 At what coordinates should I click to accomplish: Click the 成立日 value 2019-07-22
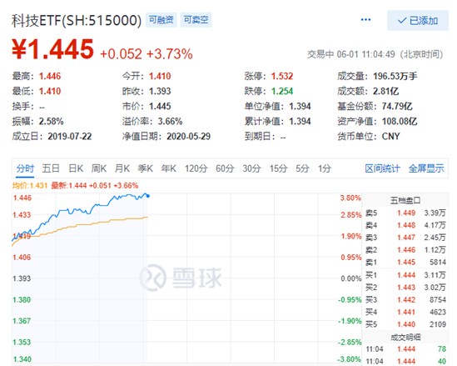pos(70,136)
